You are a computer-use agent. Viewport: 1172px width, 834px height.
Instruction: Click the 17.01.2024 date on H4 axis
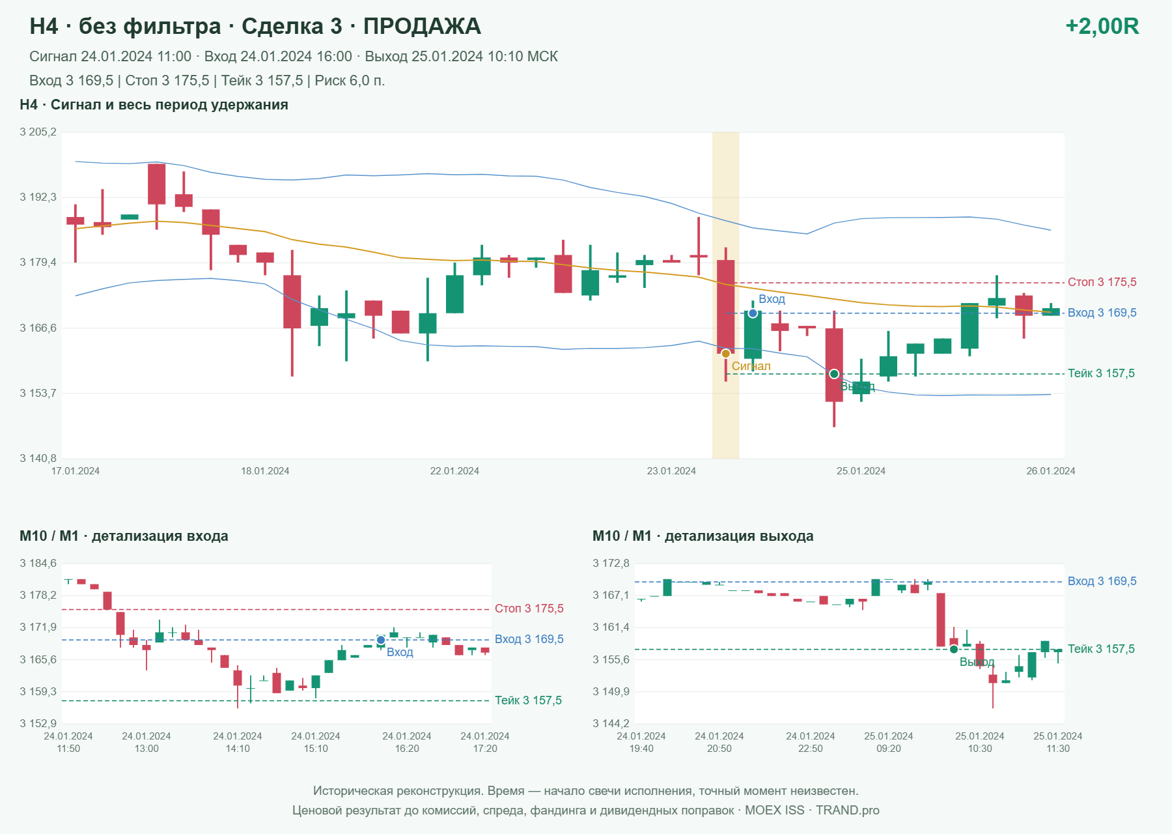point(76,471)
